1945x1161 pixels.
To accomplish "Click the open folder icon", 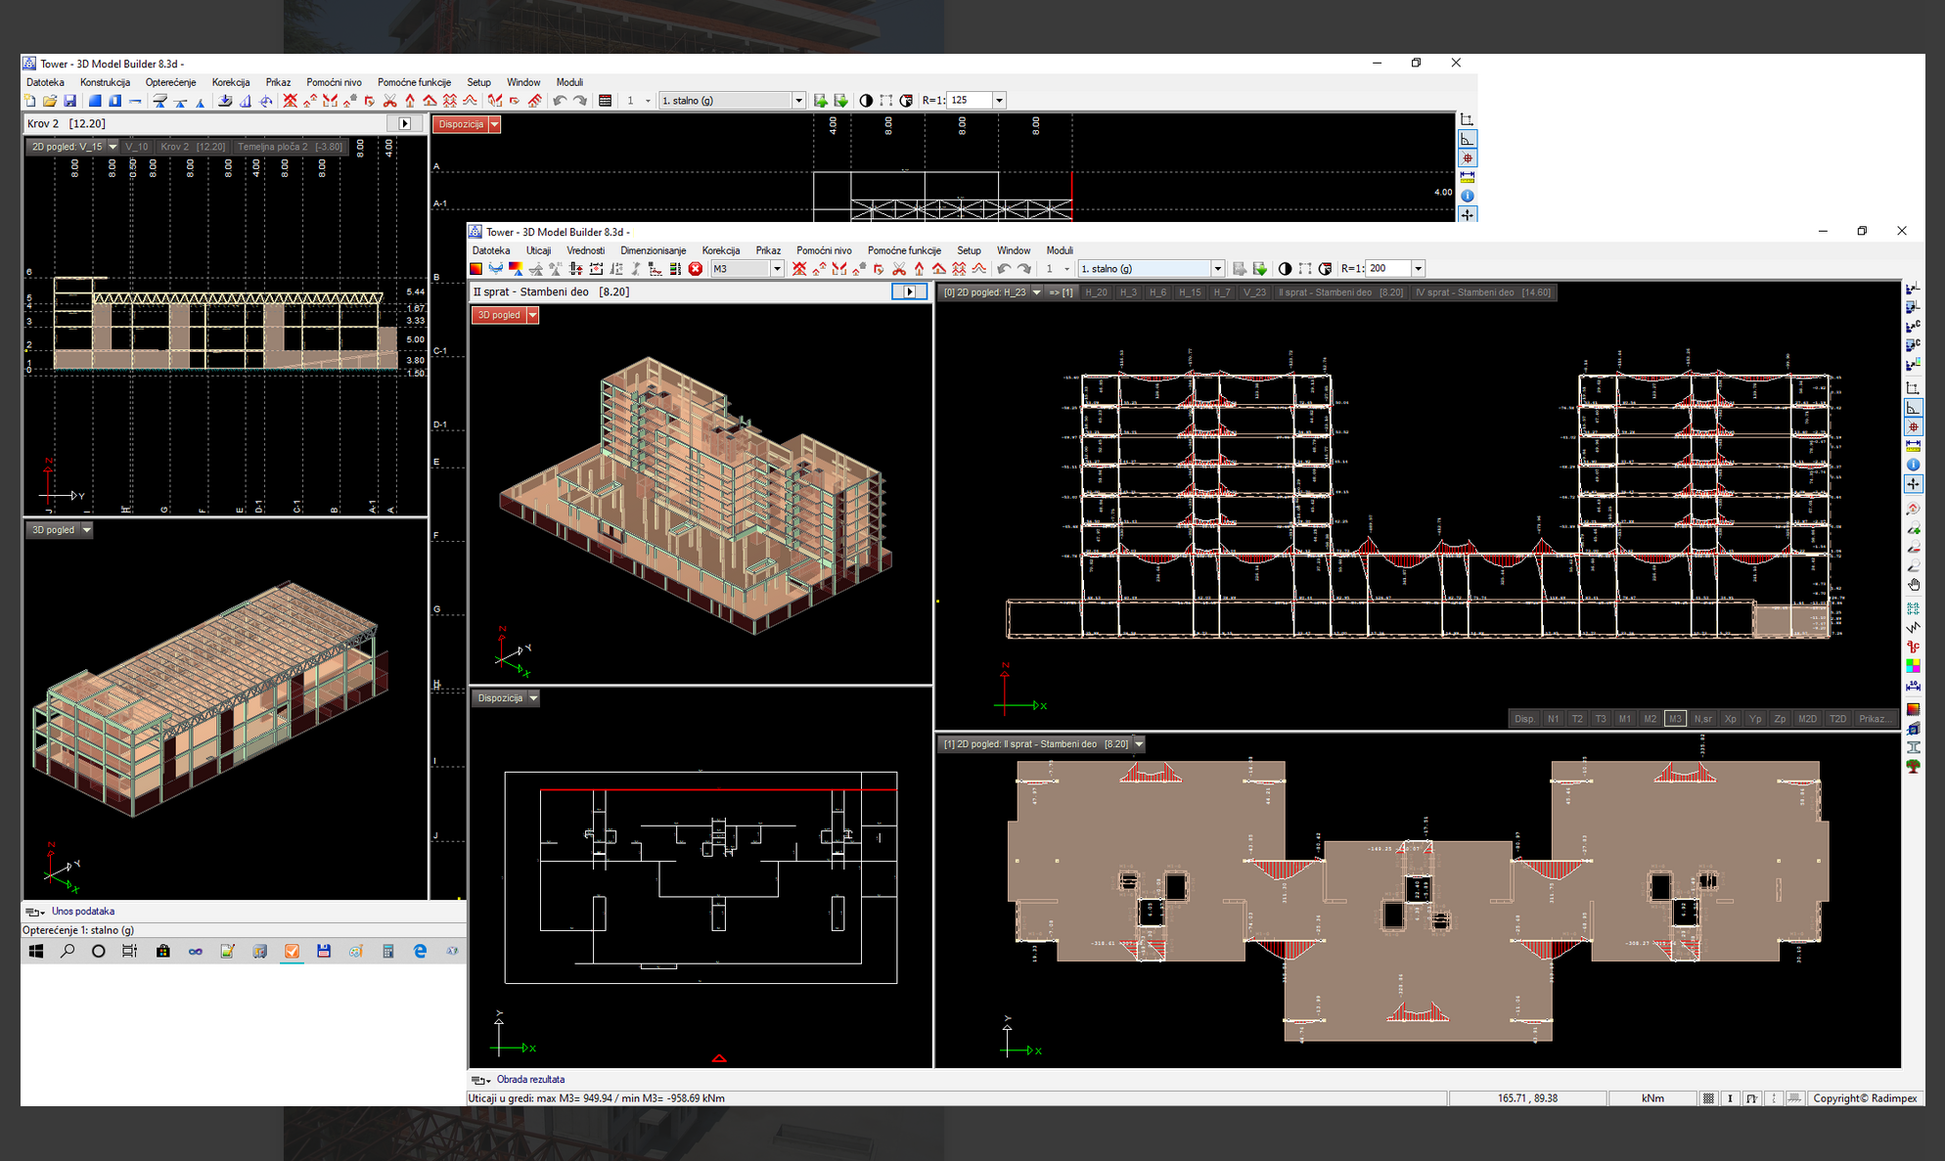I will click(50, 101).
